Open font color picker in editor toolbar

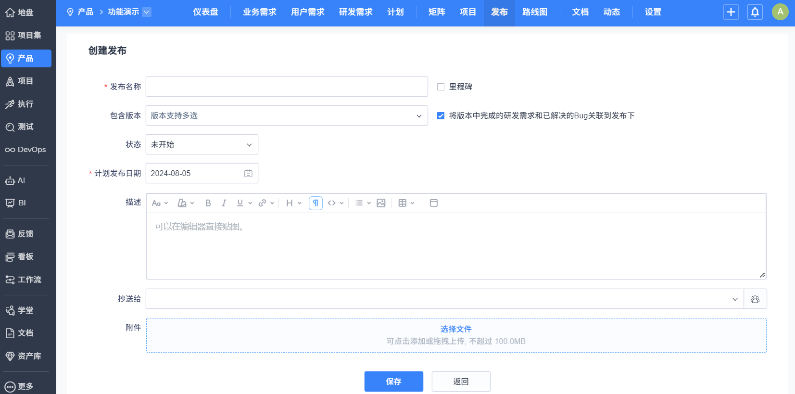click(x=185, y=203)
